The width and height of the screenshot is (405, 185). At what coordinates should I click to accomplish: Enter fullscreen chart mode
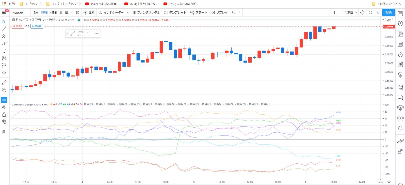click(x=370, y=12)
